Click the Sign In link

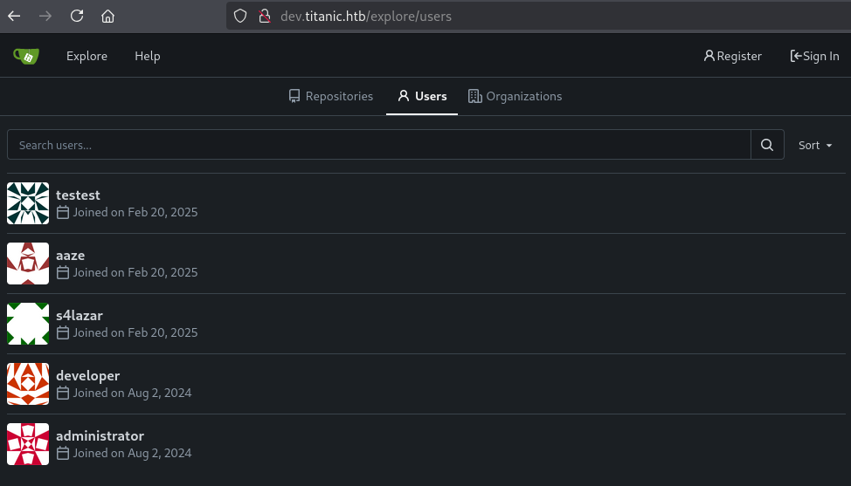814,56
